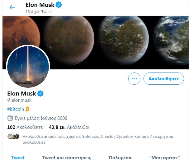The image size is (193, 164).
Task: Click the @elonmusk handle text
Action: [x=19, y=100]
